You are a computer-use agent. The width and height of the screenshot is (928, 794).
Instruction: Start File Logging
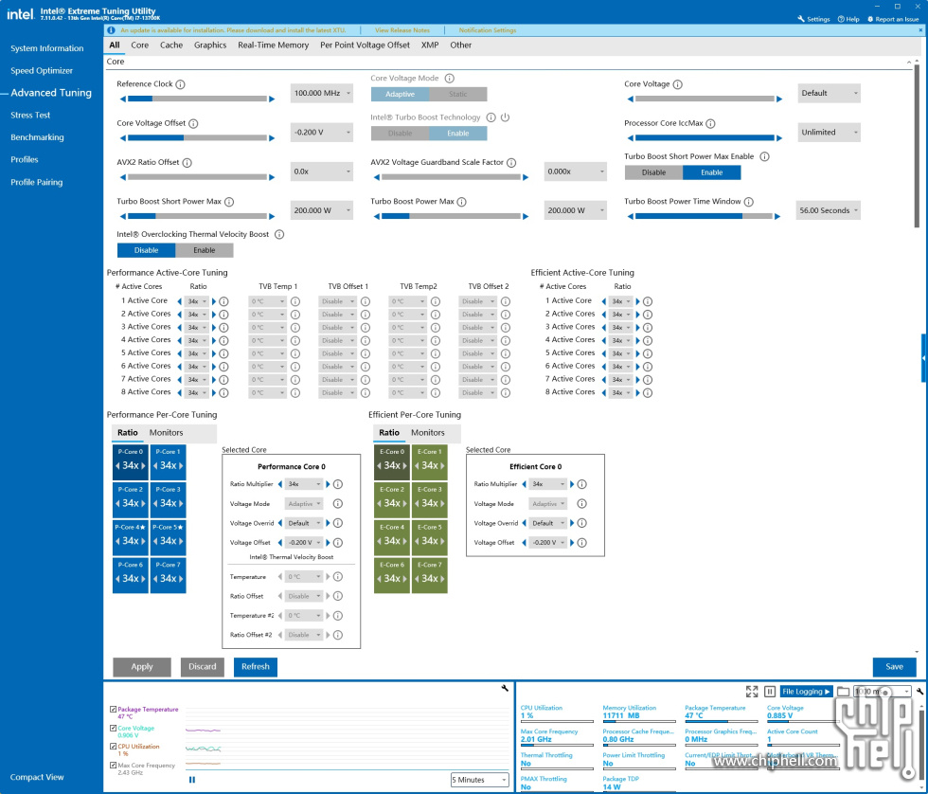pyautogui.click(x=806, y=692)
